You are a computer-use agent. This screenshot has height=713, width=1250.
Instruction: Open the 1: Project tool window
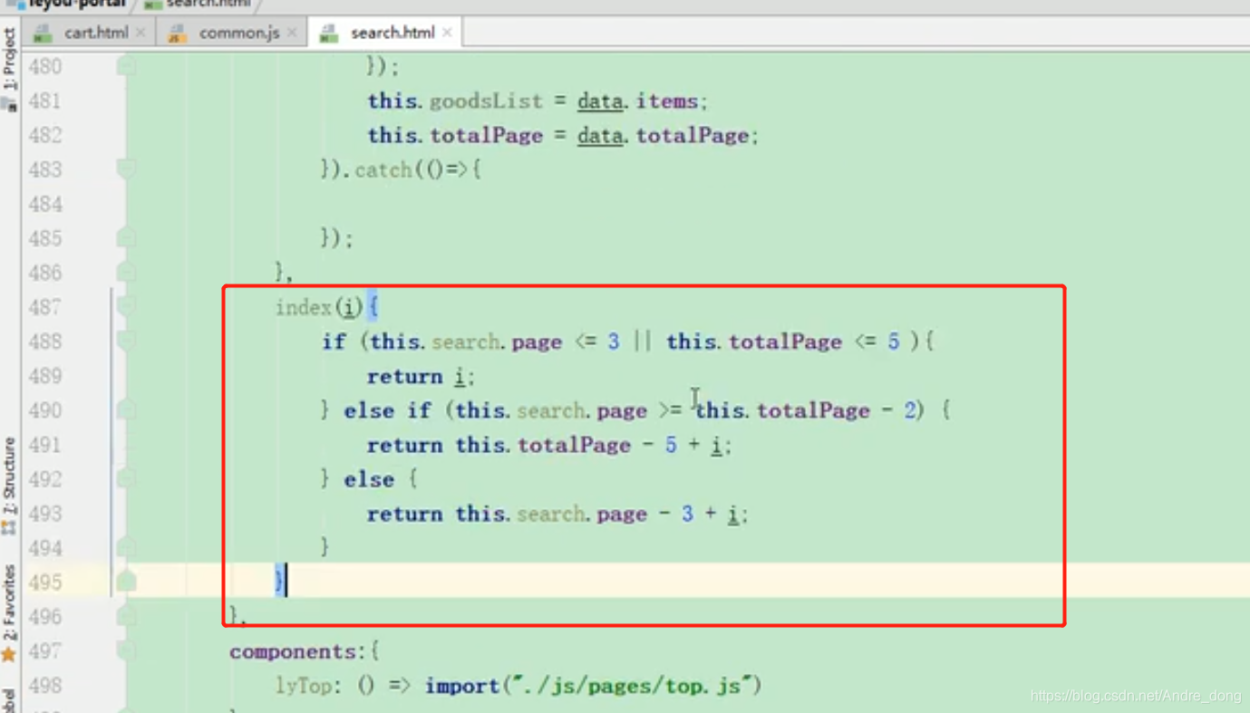click(x=9, y=69)
